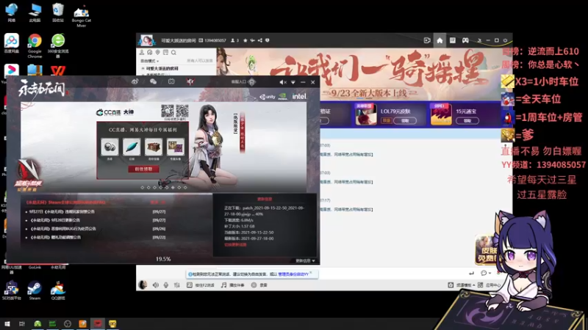The height and width of the screenshot is (330, 588).
Task: Unmute the launcher sound speaker icon
Action: coord(283,82)
